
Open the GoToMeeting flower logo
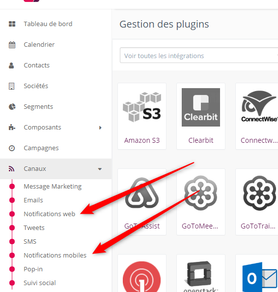point(200,193)
